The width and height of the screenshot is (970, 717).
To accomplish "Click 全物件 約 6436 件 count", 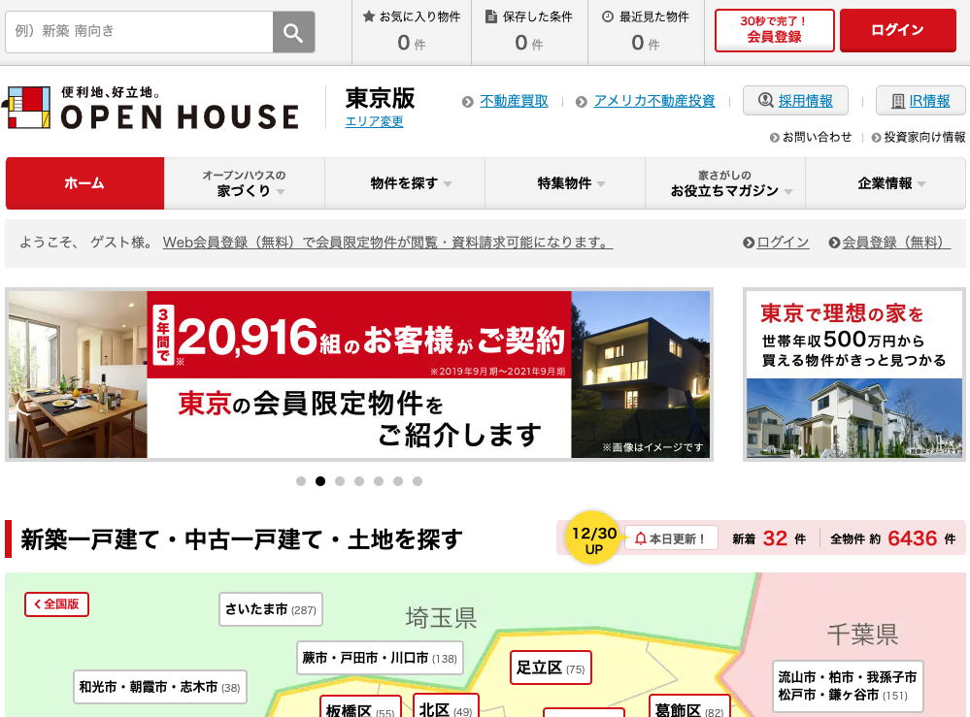I will pyautogui.click(x=892, y=539).
